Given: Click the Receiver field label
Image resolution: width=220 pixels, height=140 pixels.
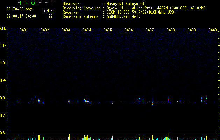Looking at the screenshot, I should [x=71, y=12].
